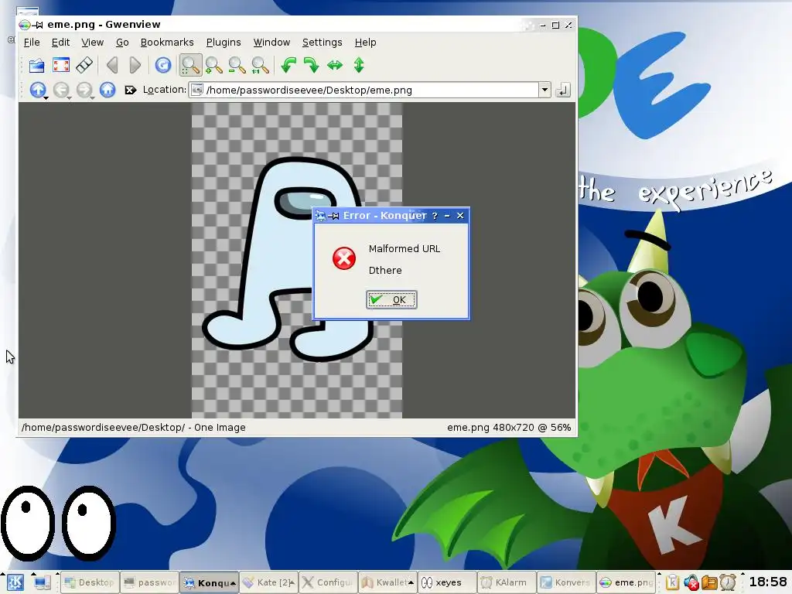Click status text 'eme.png 480x720 @ 56%'

click(509, 427)
